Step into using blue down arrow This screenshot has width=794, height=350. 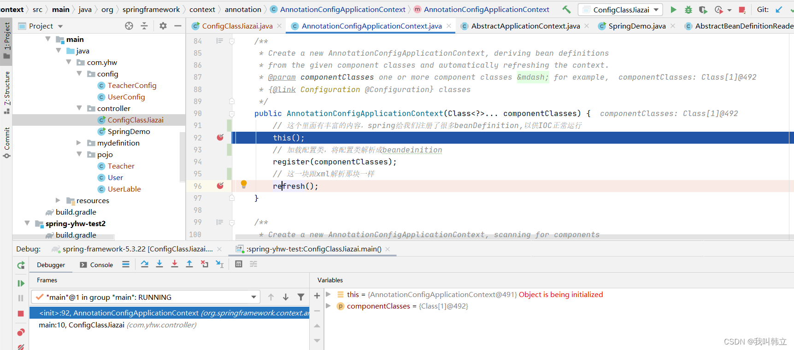[x=159, y=264]
